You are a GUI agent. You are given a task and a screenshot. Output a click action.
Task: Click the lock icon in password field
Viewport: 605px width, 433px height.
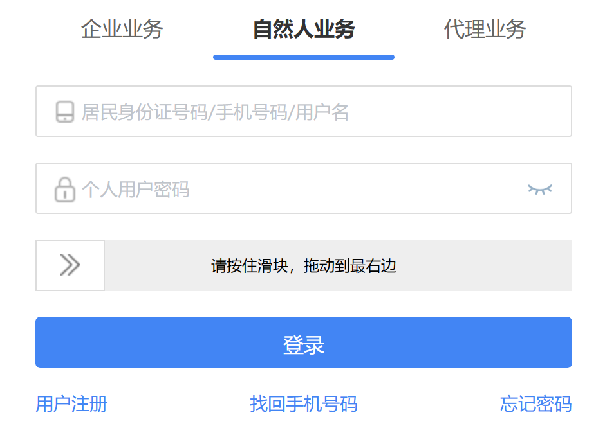pyautogui.click(x=65, y=190)
